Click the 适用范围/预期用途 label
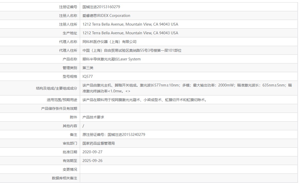The width and height of the screenshot is (301, 185). 62,100
